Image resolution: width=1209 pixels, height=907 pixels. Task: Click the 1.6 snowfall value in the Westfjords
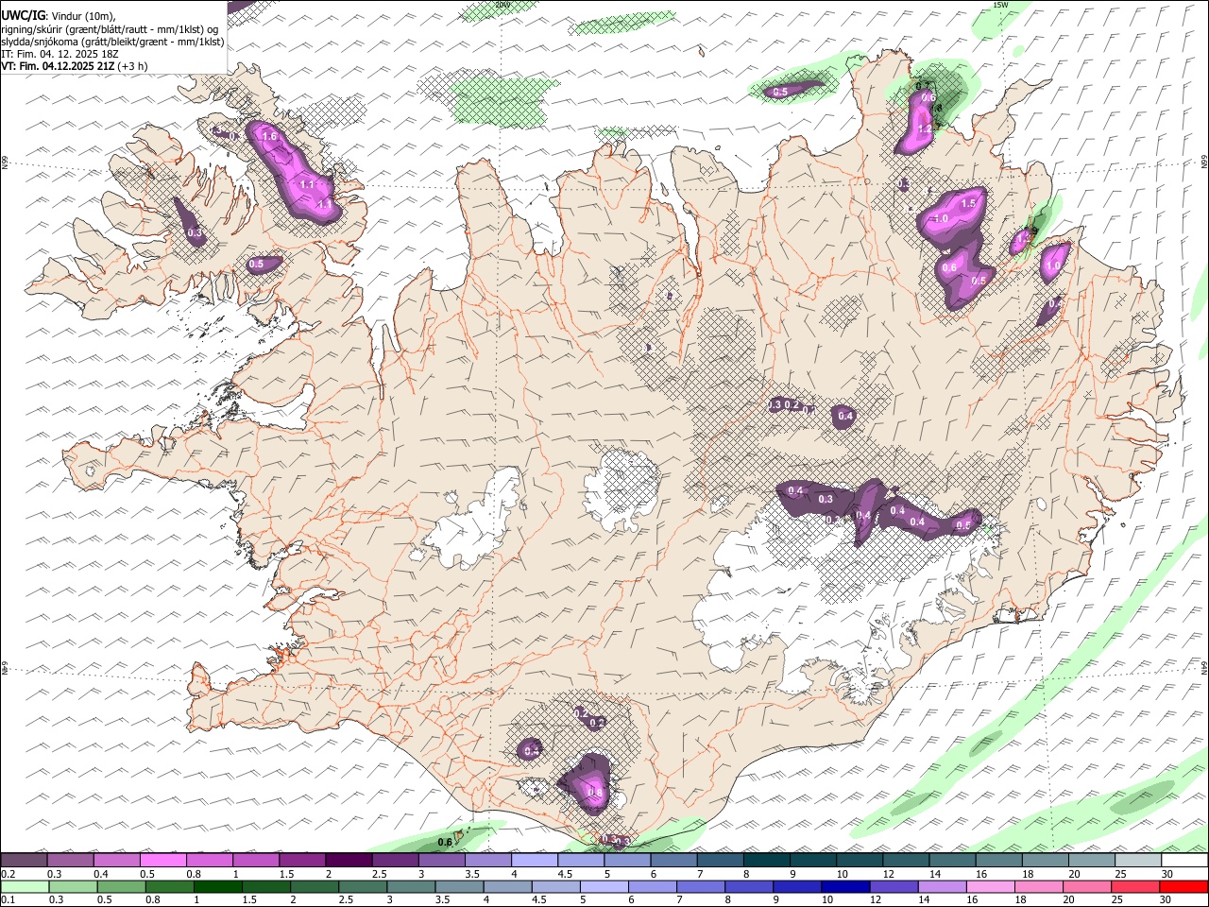[270, 137]
